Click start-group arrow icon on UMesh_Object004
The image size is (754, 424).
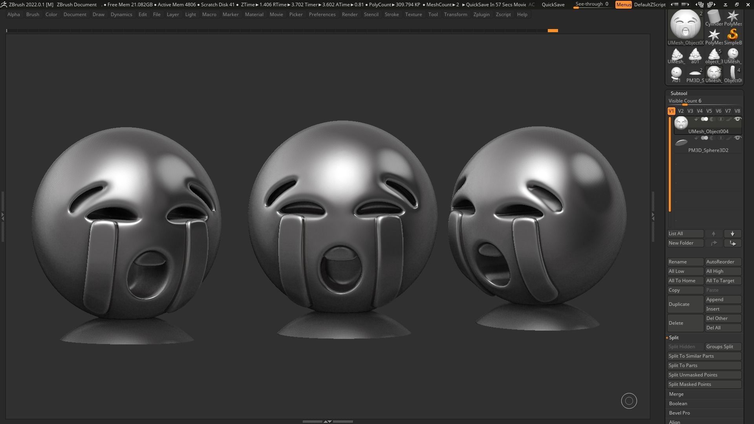tap(696, 119)
